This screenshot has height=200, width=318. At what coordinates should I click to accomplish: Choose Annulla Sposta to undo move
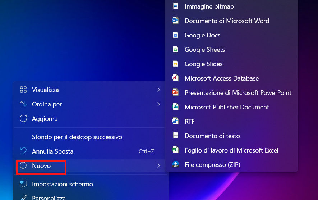(52, 151)
